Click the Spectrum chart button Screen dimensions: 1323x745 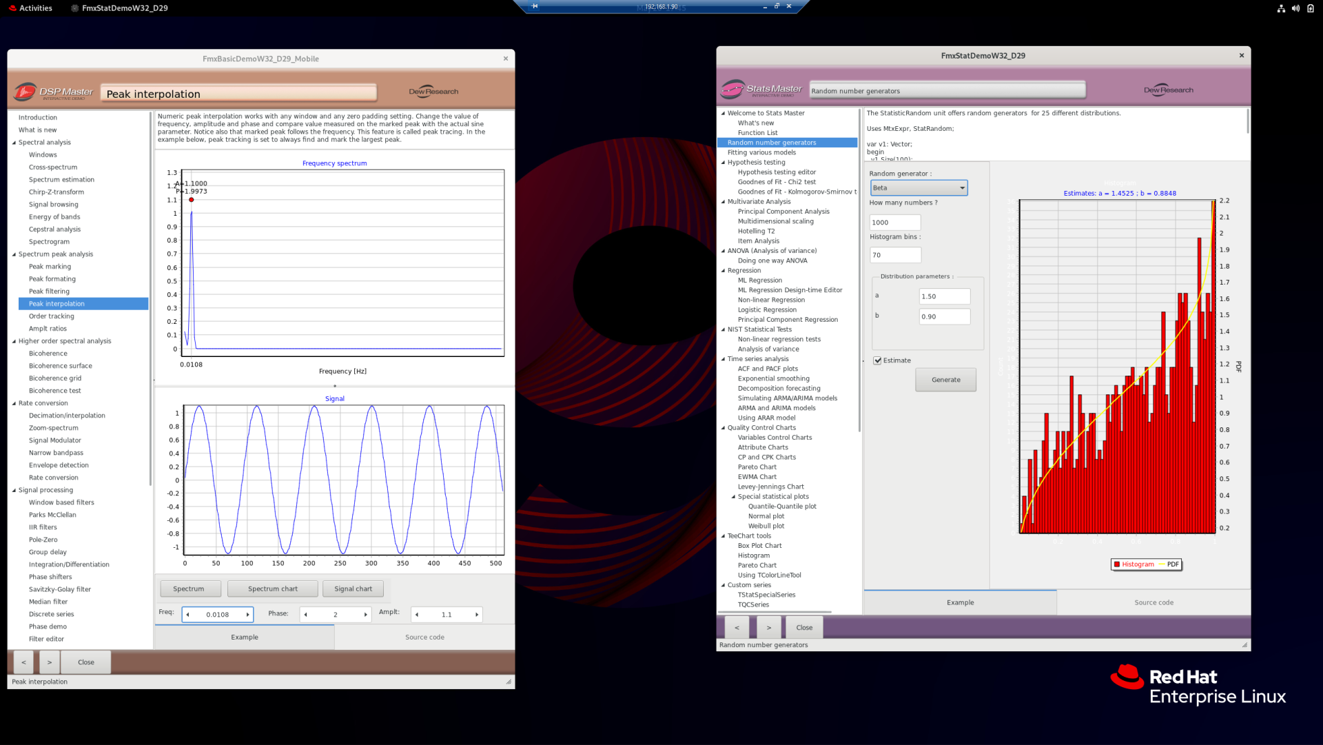(x=273, y=589)
